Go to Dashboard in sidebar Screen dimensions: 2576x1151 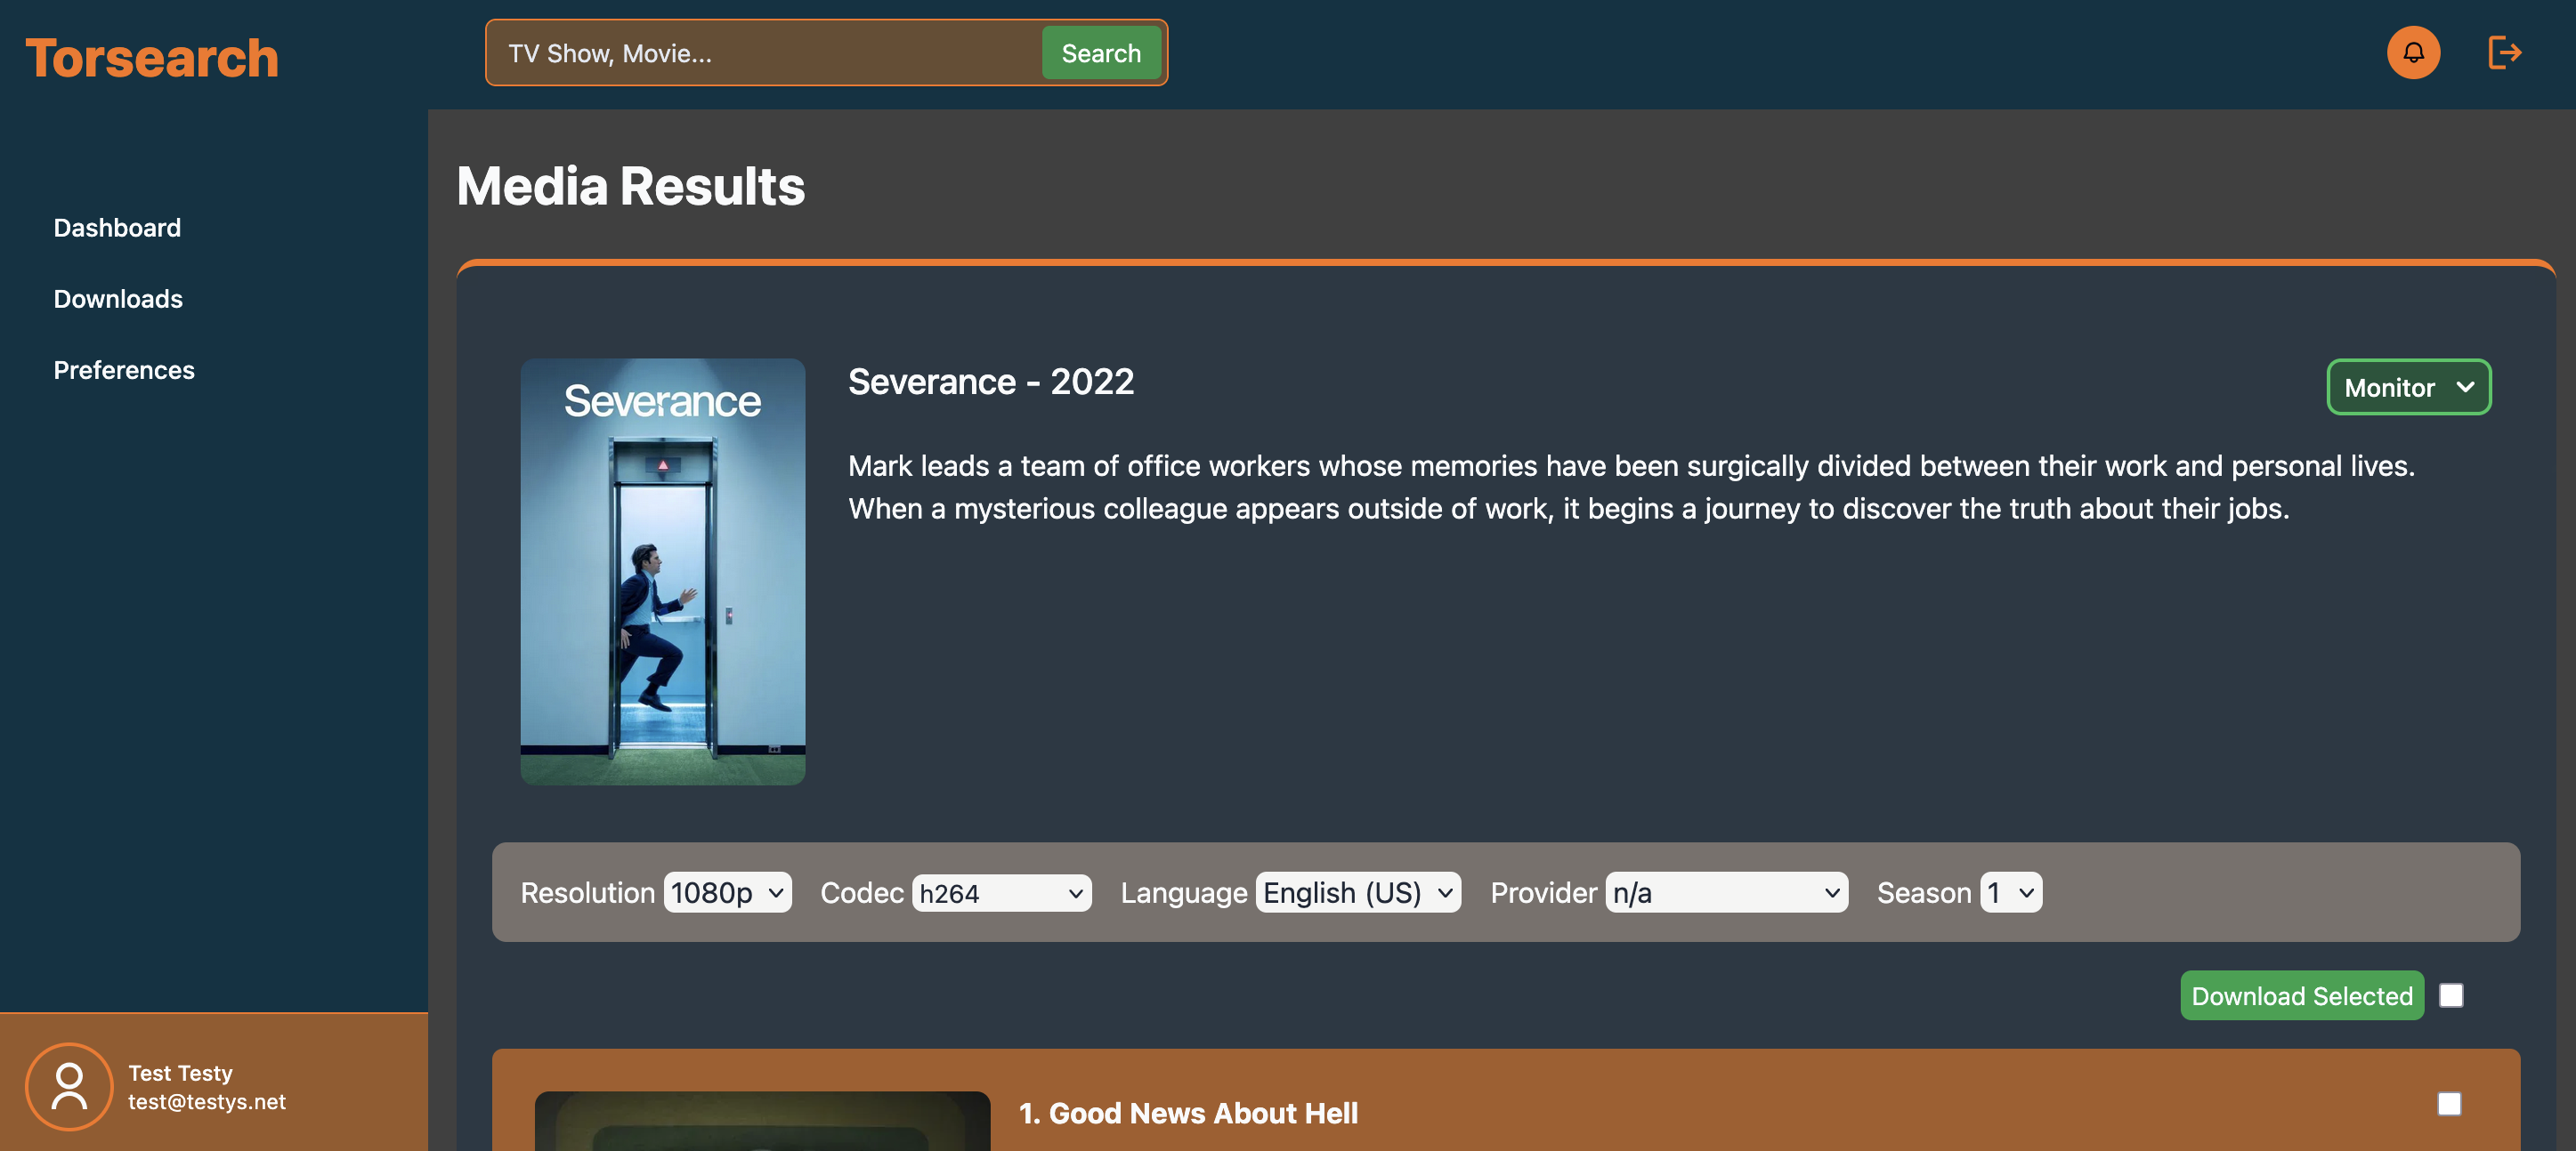[x=117, y=228]
